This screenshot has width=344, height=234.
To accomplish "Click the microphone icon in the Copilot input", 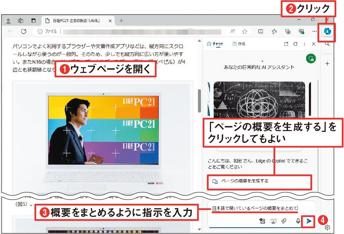I will coord(298,221).
